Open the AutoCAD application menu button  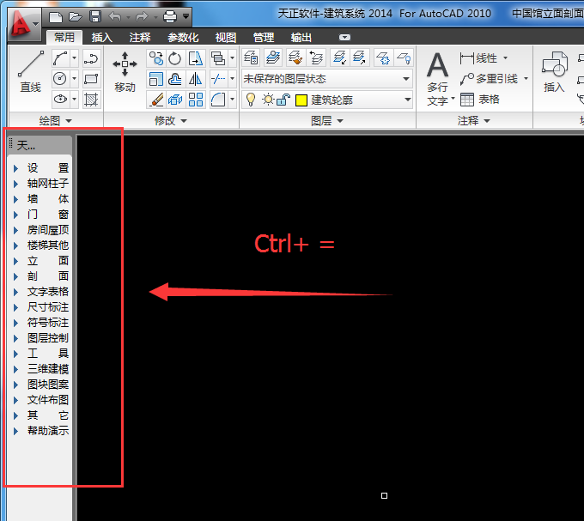[24, 25]
